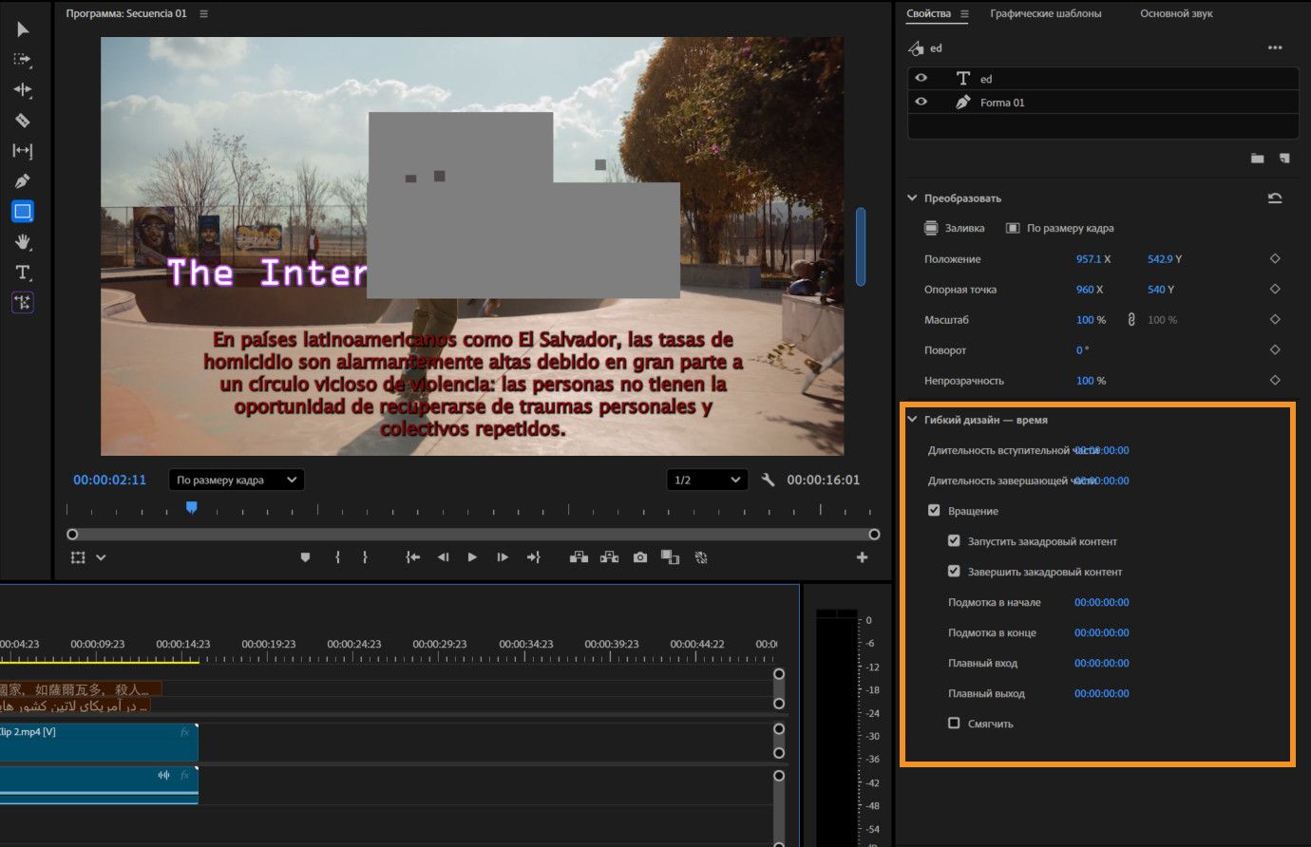Reset the Transform section

point(1275,198)
